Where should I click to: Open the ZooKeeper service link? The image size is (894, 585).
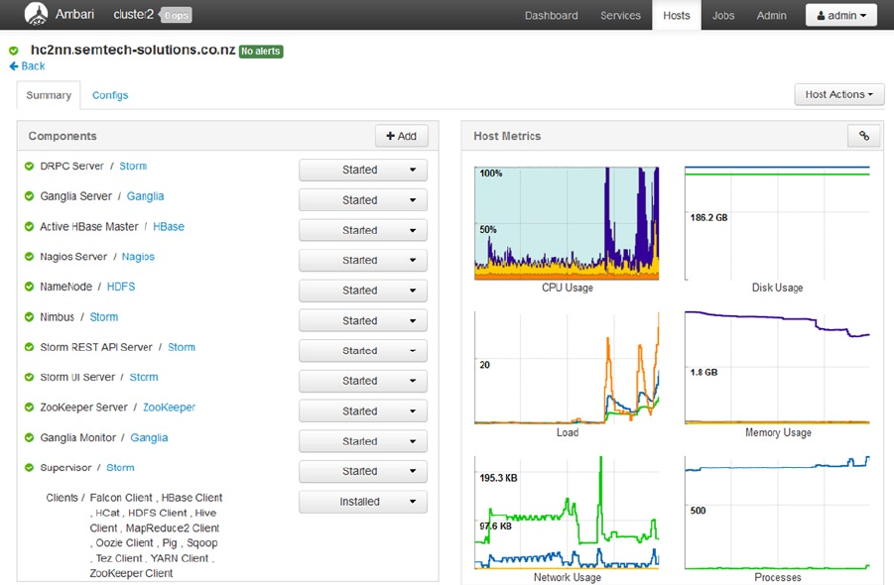pyautogui.click(x=170, y=408)
